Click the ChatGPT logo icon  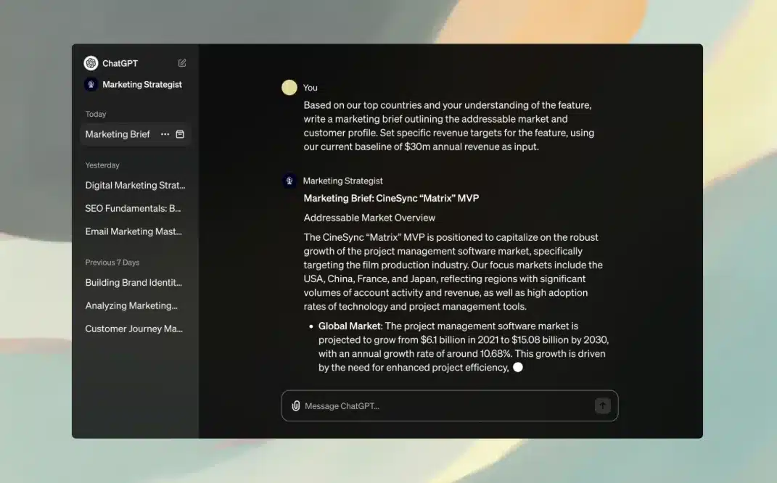tap(91, 63)
